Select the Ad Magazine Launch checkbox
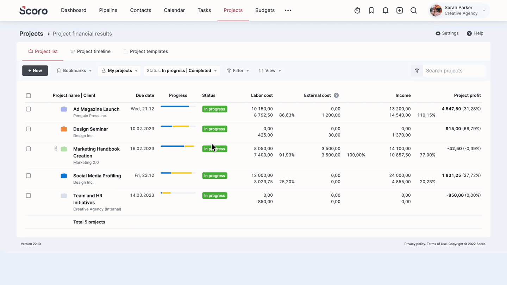 (x=29, y=109)
